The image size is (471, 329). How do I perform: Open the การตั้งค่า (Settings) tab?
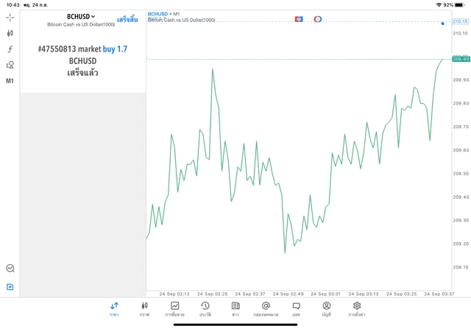pos(357,308)
